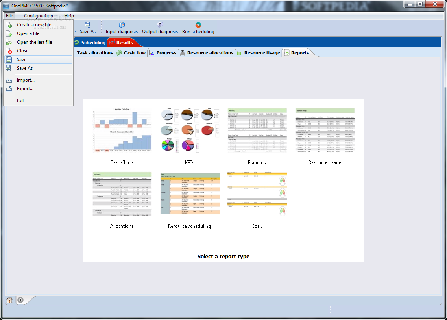Click the Cash-flows caption text

pyautogui.click(x=122, y=162)
